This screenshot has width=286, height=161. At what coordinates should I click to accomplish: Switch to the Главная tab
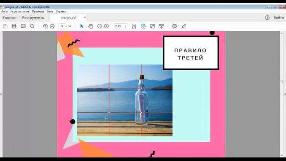(x=10, y=18)
